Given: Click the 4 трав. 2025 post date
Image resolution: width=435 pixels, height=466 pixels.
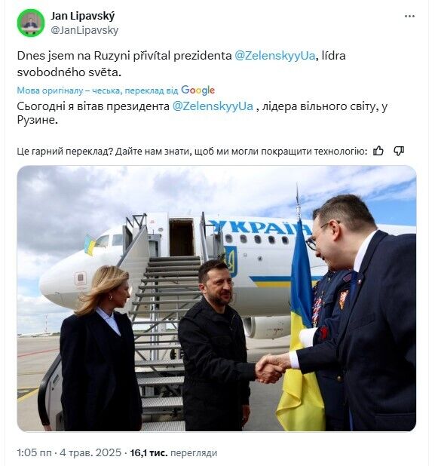Looking at the screenshot, I should tap(90, 452).
